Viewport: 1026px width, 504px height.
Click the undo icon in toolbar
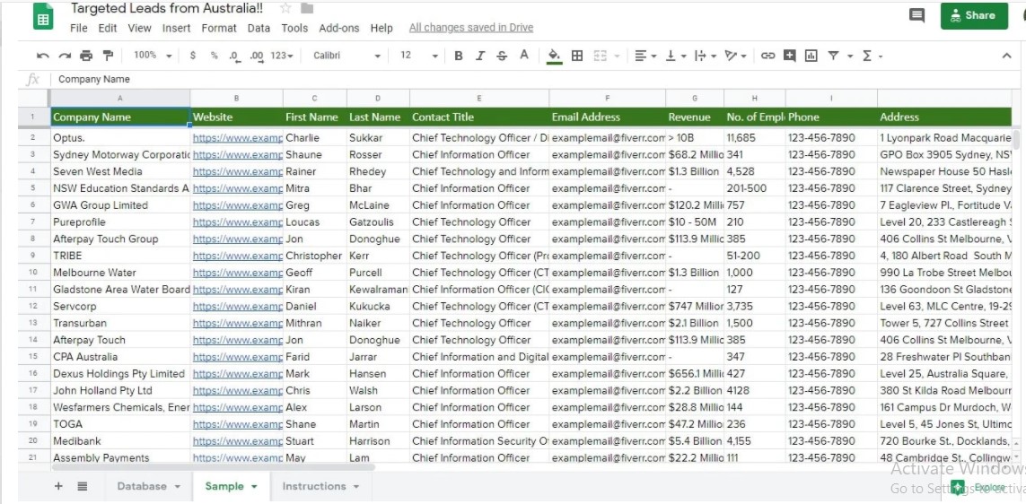click(43, 56)
